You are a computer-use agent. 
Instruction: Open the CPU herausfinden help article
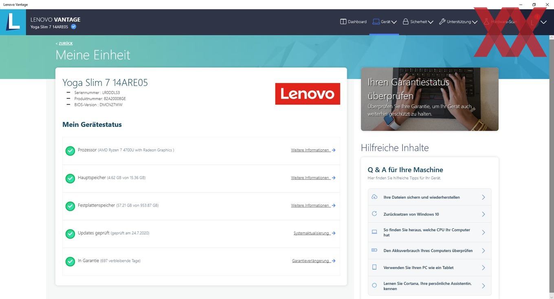430,232
